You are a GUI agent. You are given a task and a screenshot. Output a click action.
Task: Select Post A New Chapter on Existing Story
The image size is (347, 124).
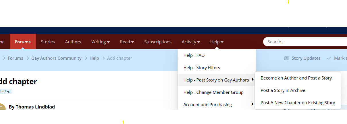pos(298,103)
